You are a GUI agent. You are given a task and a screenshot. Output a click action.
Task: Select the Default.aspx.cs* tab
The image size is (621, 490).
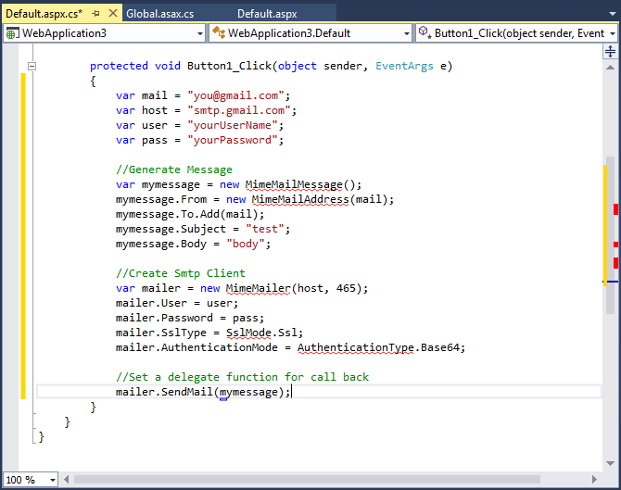(44, 14)
